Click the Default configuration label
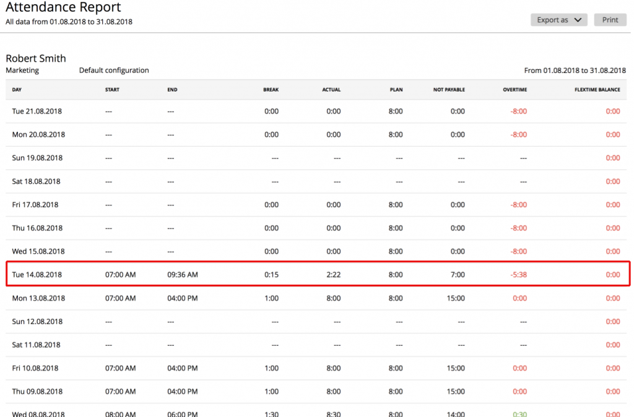The width and height of the screenshot is (634, 417). (x=114, y=71)
